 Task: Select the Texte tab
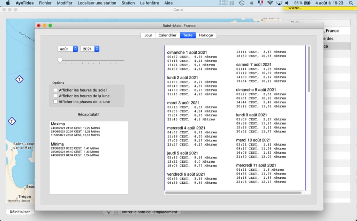tap(188, 35)
